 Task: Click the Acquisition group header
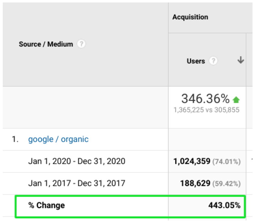tap(190, 17)
